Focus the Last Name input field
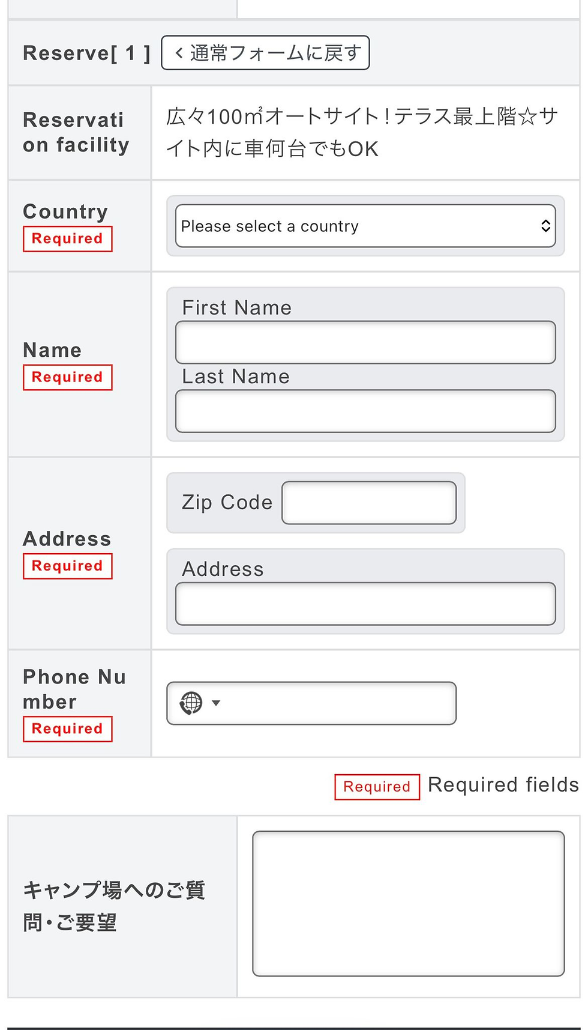Image resolution: width=588 pixels, height=1030 pixels. point(365,411)
